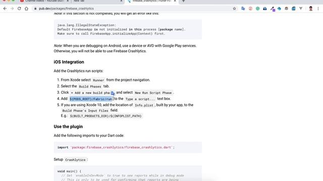Click the highlighted $(PODS_ROOT)/Fabric/run code
Image resolution: width=323 pixels, height=181 pixels.
pyautogui.click(x=91, y=99)
